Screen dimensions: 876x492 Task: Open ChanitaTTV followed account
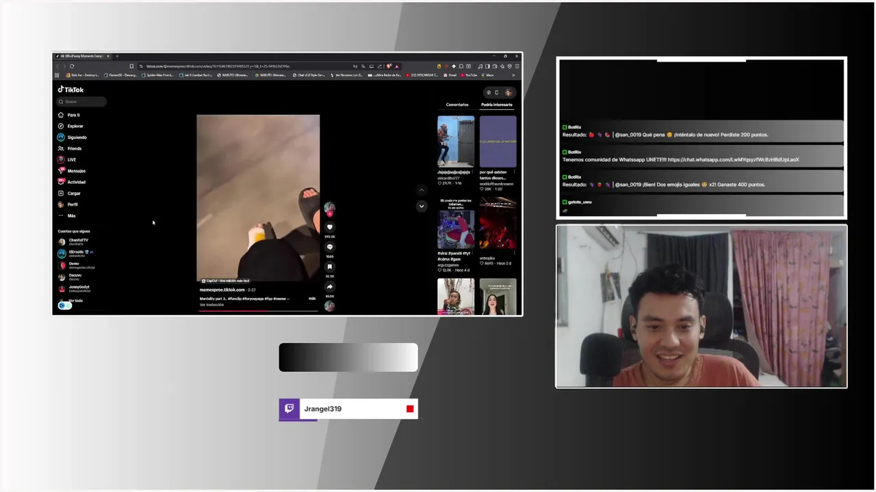click(x=74, y=242)
